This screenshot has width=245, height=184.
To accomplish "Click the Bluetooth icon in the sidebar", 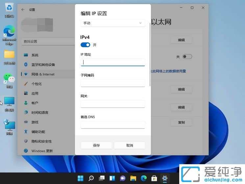I will click(x=26, y=65).
